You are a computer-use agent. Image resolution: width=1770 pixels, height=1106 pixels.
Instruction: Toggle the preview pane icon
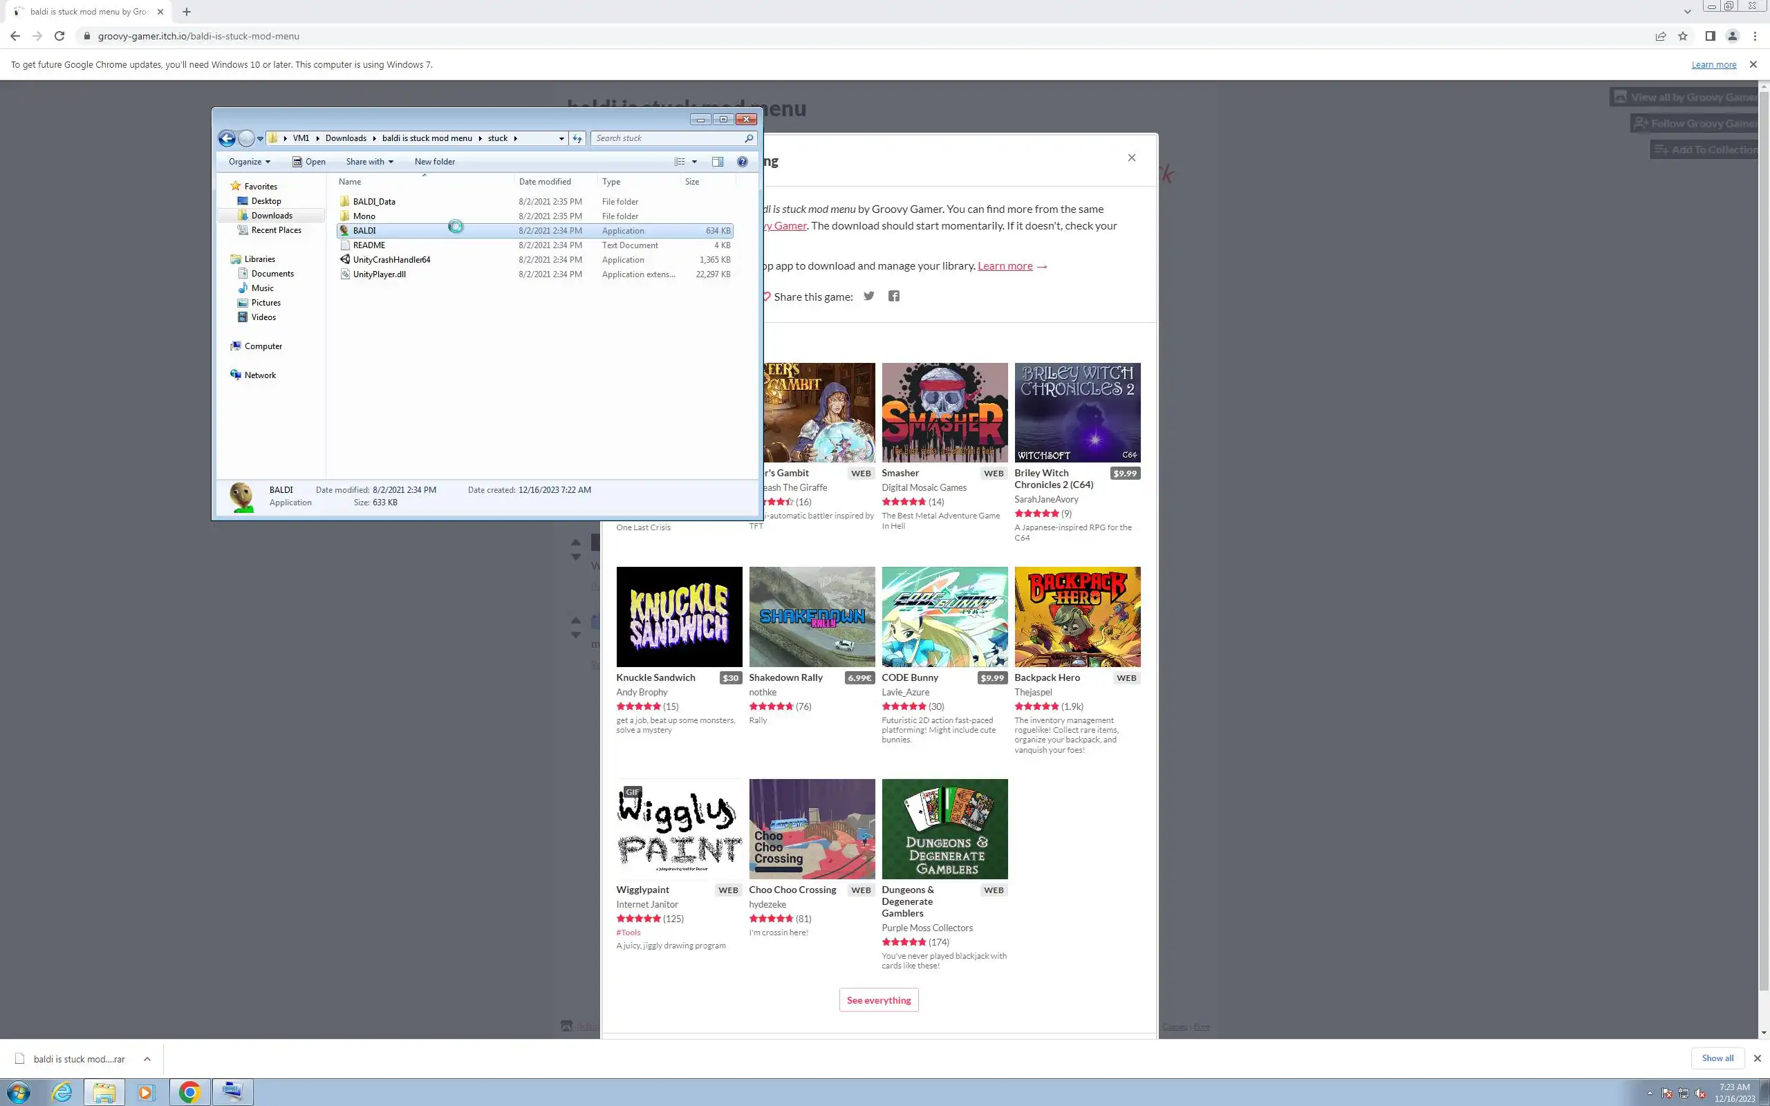pyautogui.click(x=717, y=162)
